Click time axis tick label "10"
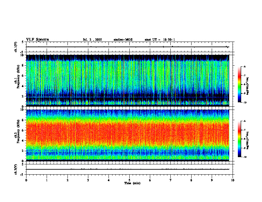262x202 pixels. pyautogui.click(x=233, y=180)
